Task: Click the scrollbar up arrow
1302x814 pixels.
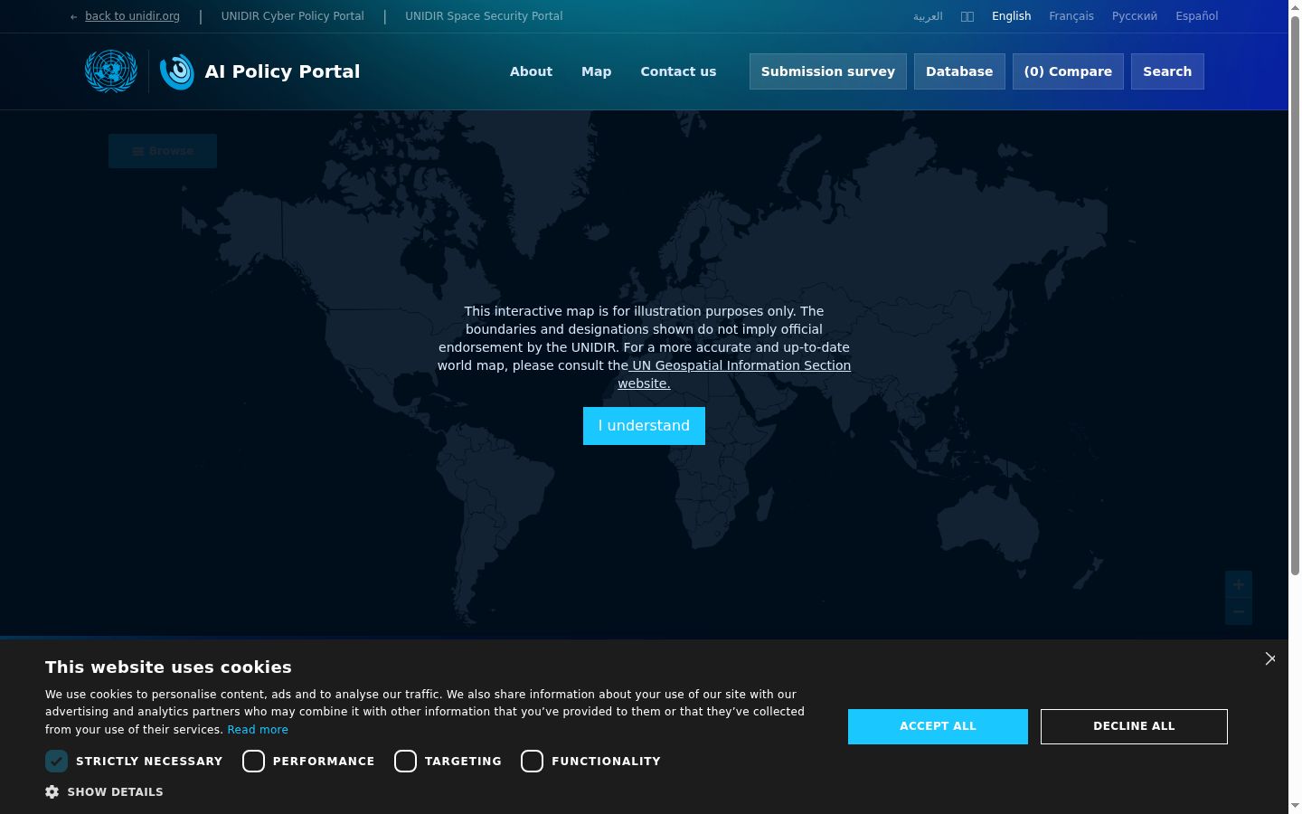Action: point(1295,6)
